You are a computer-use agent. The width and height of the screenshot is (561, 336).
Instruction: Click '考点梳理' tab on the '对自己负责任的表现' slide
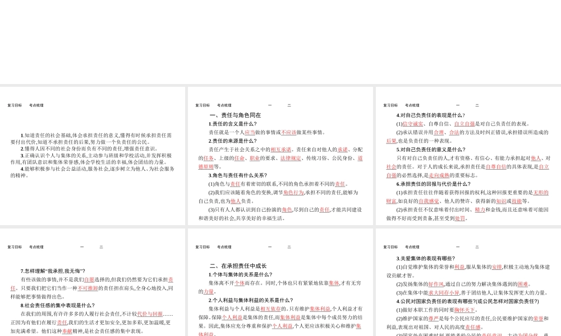click(x=412, y=105)
